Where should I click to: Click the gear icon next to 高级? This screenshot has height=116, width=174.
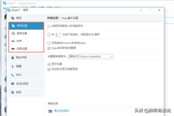tap(13, 92)
